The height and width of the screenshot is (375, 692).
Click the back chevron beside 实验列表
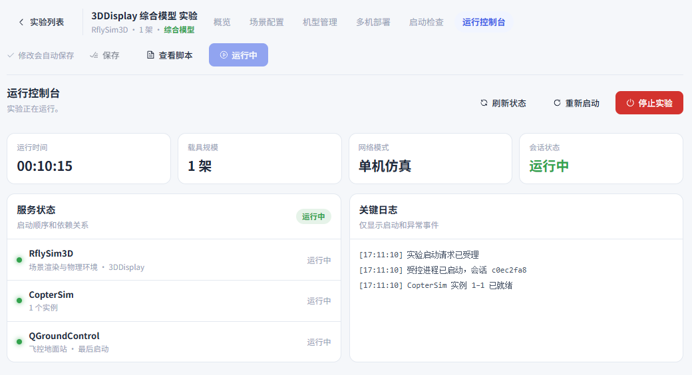(21, 22)
